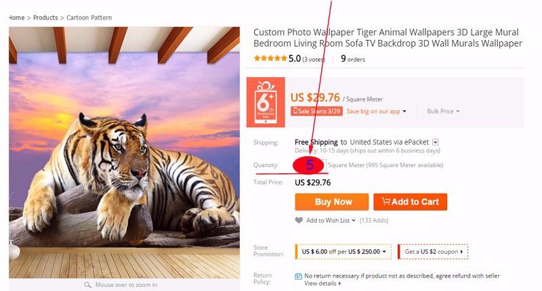This screenshot has height=291, width=542.
Task: Click the tiger wallpaper product image
Action: click(125, 152)
